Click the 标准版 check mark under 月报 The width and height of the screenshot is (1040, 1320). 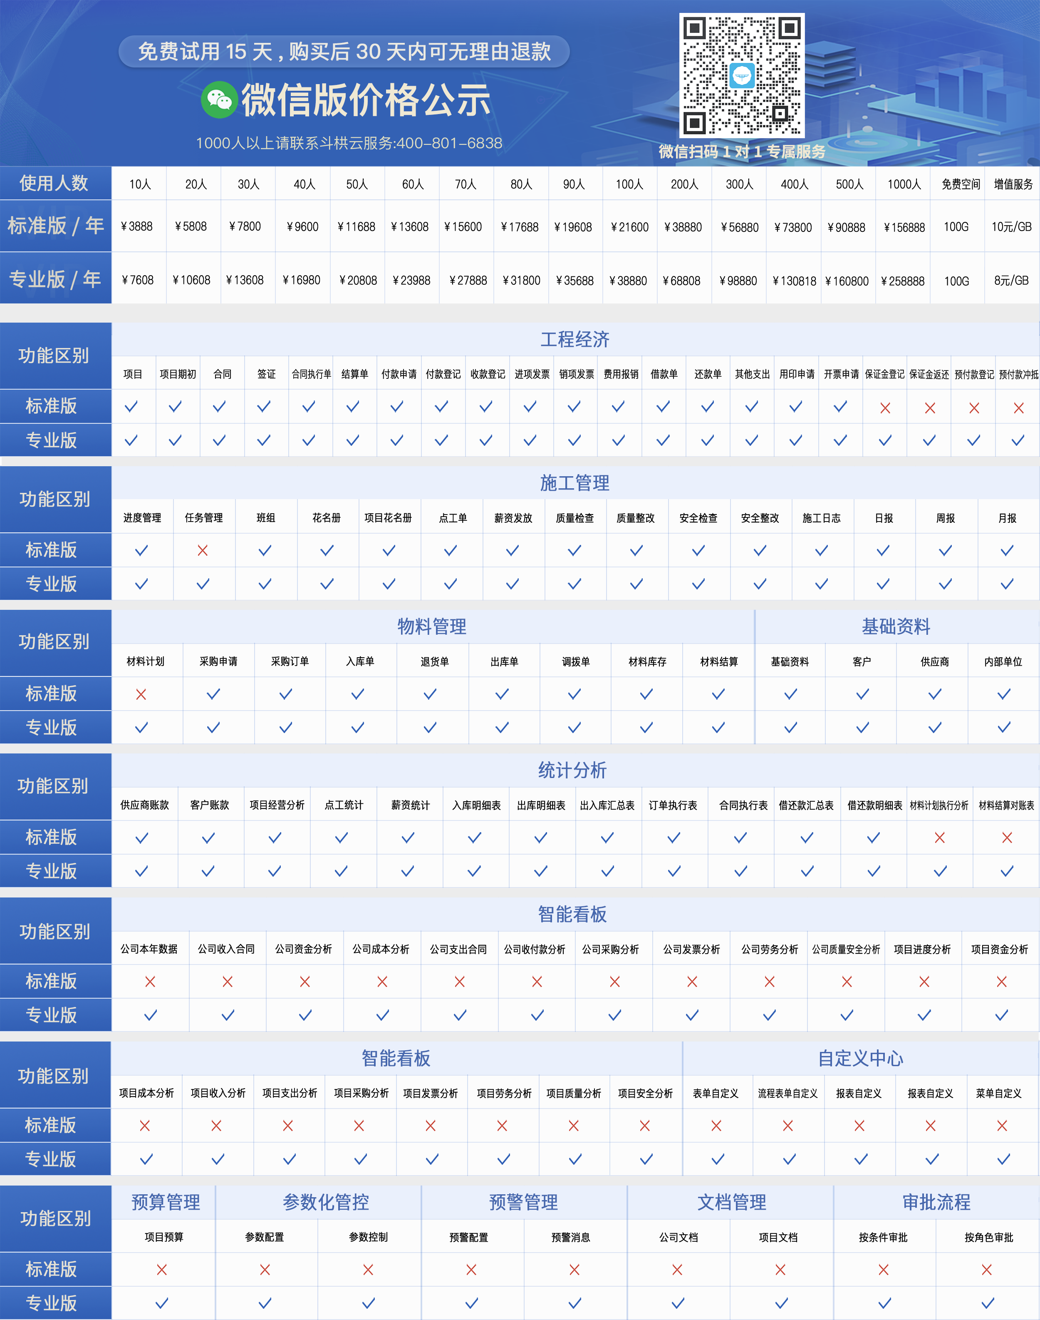1007,551
